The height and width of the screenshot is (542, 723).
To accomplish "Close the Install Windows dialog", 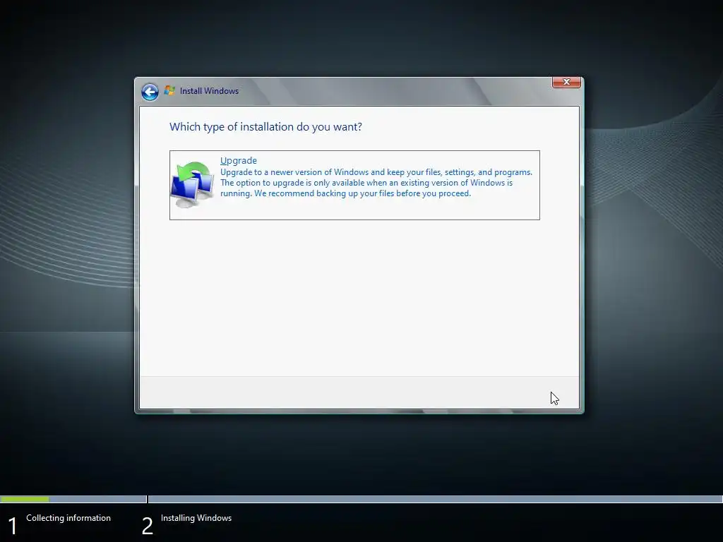I will [566, 82].
